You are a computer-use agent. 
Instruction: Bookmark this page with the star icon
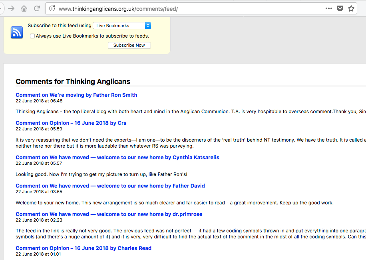[x=351, y=9]
